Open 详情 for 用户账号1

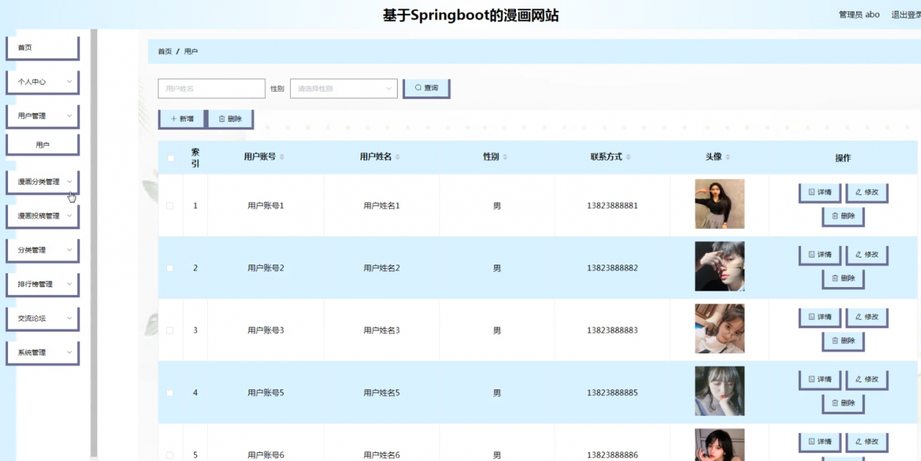point(820,193)
